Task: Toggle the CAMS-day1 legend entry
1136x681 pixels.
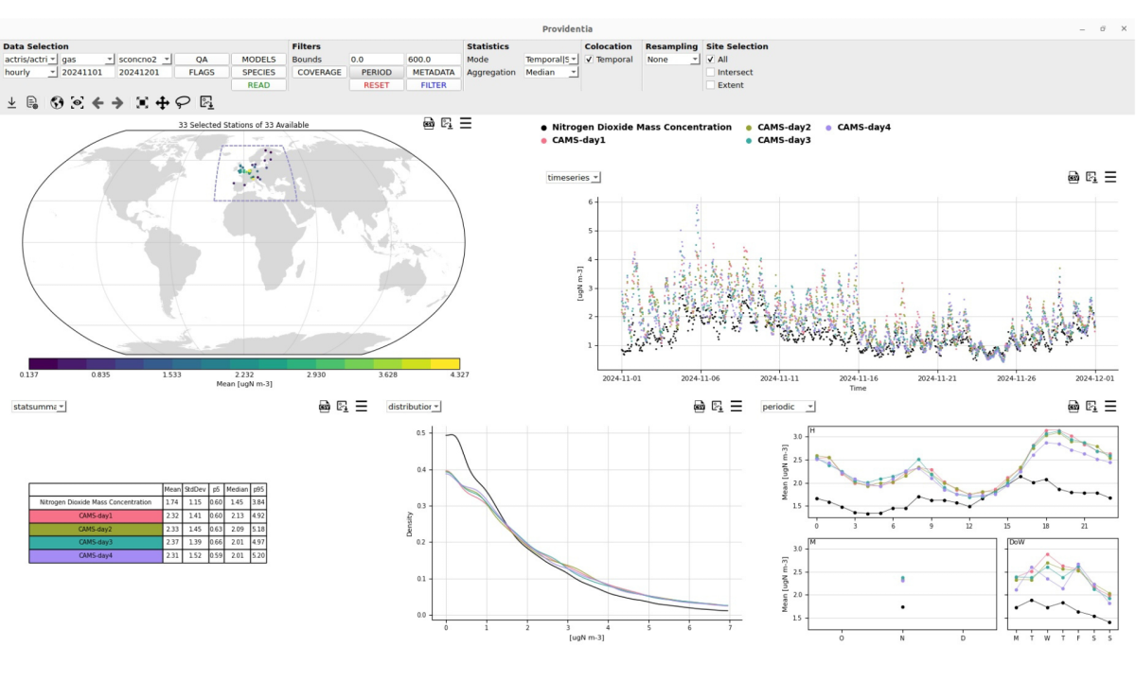Action: tap(573, 140)
